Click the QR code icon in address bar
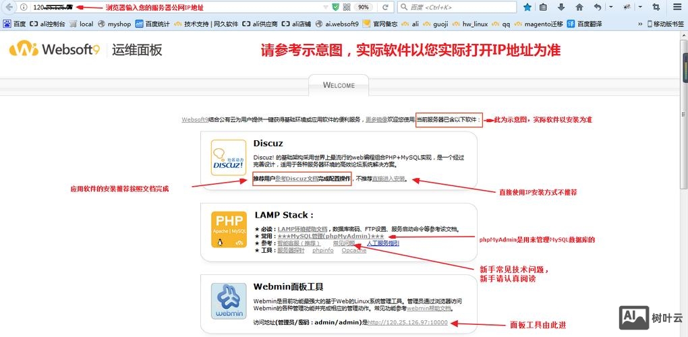The width and height of the screenshot is (688, 337). click(x=347, y=7)
